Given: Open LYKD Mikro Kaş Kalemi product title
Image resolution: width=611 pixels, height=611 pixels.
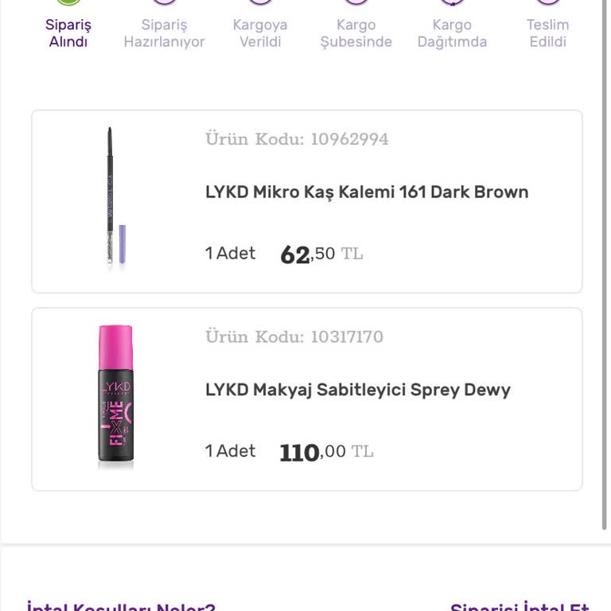Looking at the screenshot, I should pyautogui.click(x=367, y=192).
